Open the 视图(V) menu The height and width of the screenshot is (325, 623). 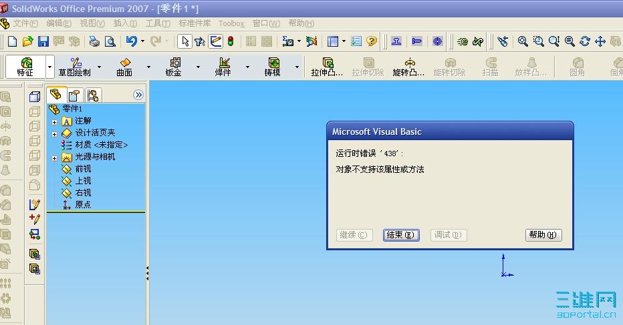point(92,23)
